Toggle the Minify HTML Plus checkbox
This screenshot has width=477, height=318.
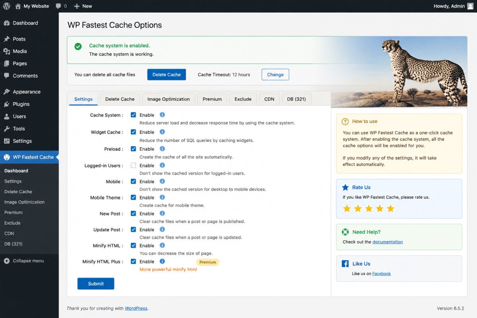pos(134,261)
